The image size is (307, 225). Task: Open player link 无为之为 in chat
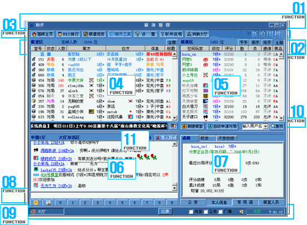point(56,186)
